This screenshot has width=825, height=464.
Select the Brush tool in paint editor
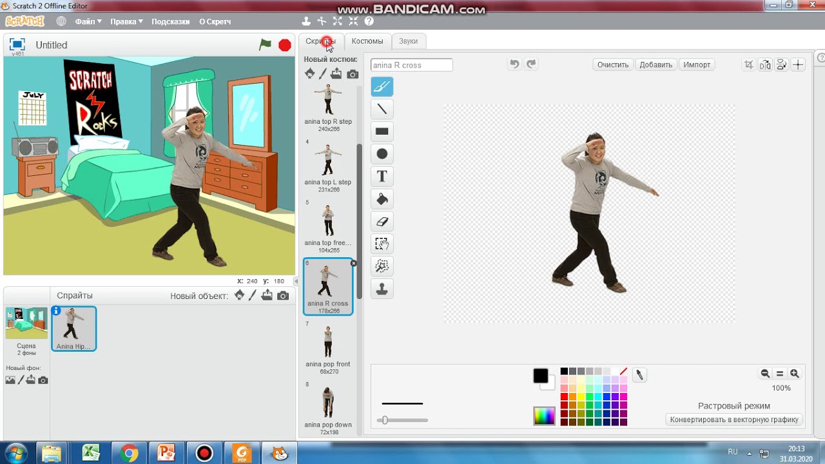pyautogui.click(x=382, y=86)
